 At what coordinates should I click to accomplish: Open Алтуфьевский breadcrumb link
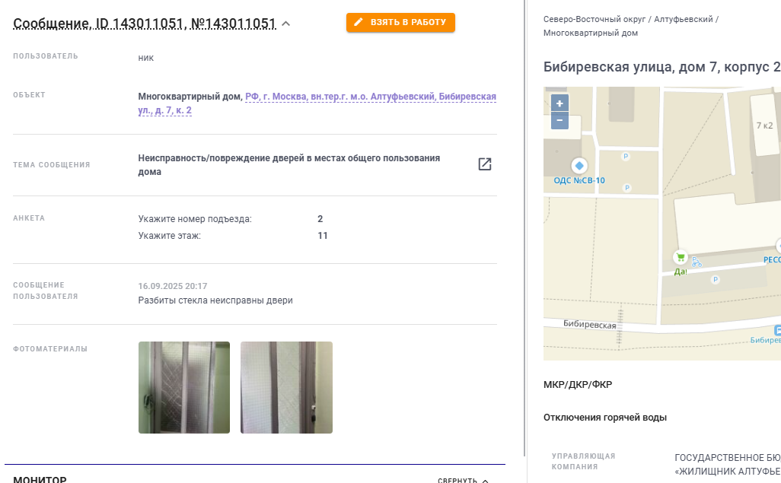pyautogui.click(x=684, y=20)
